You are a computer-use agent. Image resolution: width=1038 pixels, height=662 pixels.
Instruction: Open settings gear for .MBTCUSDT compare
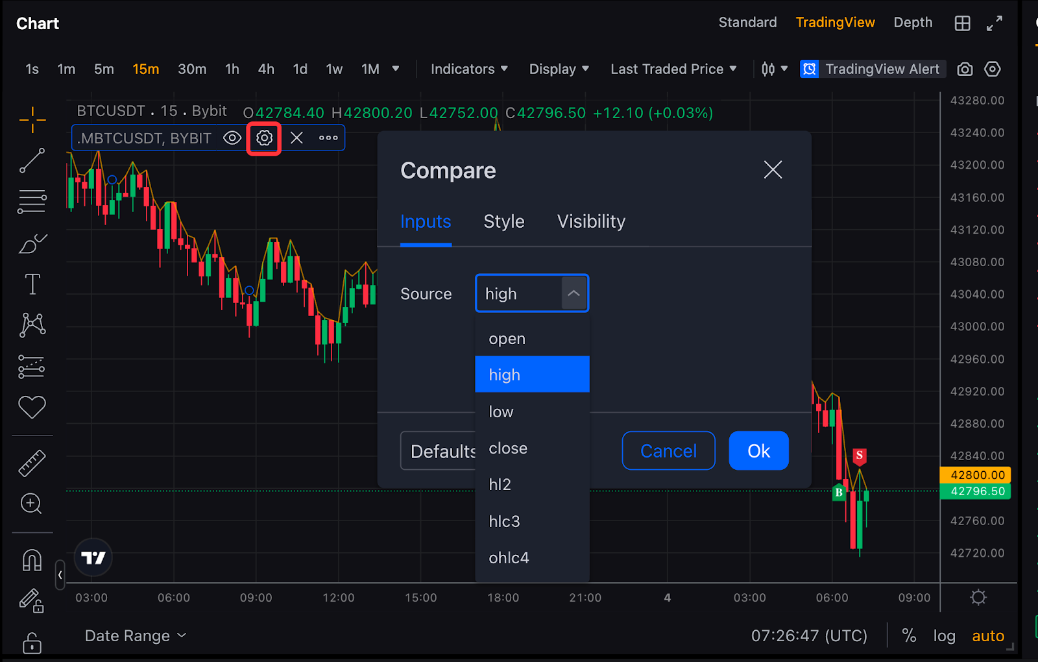(264, 138)
